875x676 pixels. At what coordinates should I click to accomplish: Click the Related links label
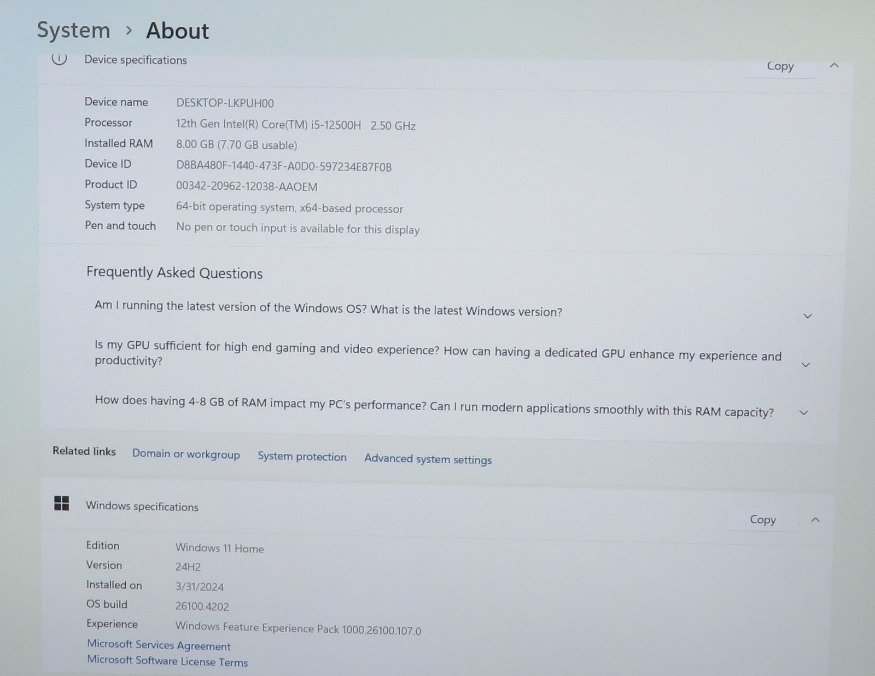tap(84, 451)
